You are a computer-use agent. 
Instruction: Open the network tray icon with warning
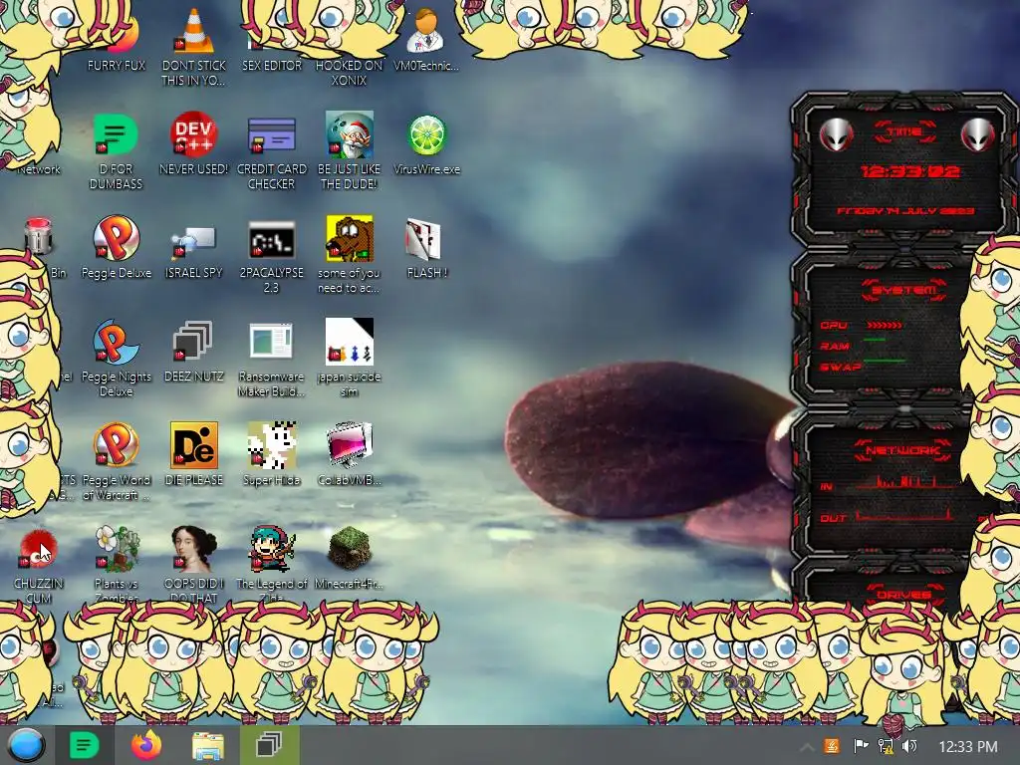pos(886,745)
